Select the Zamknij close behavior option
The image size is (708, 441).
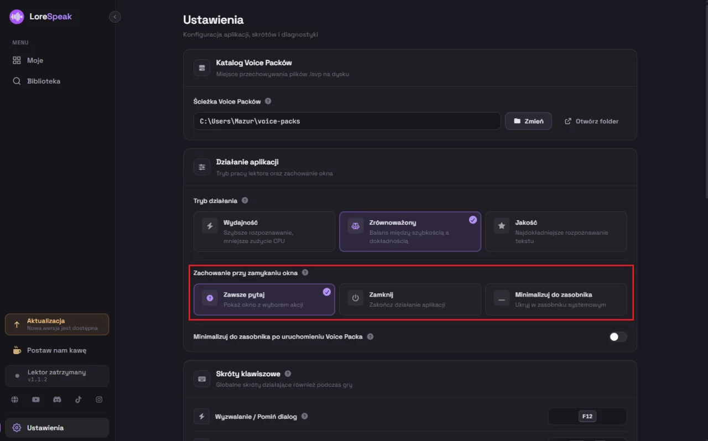[410, 299]
